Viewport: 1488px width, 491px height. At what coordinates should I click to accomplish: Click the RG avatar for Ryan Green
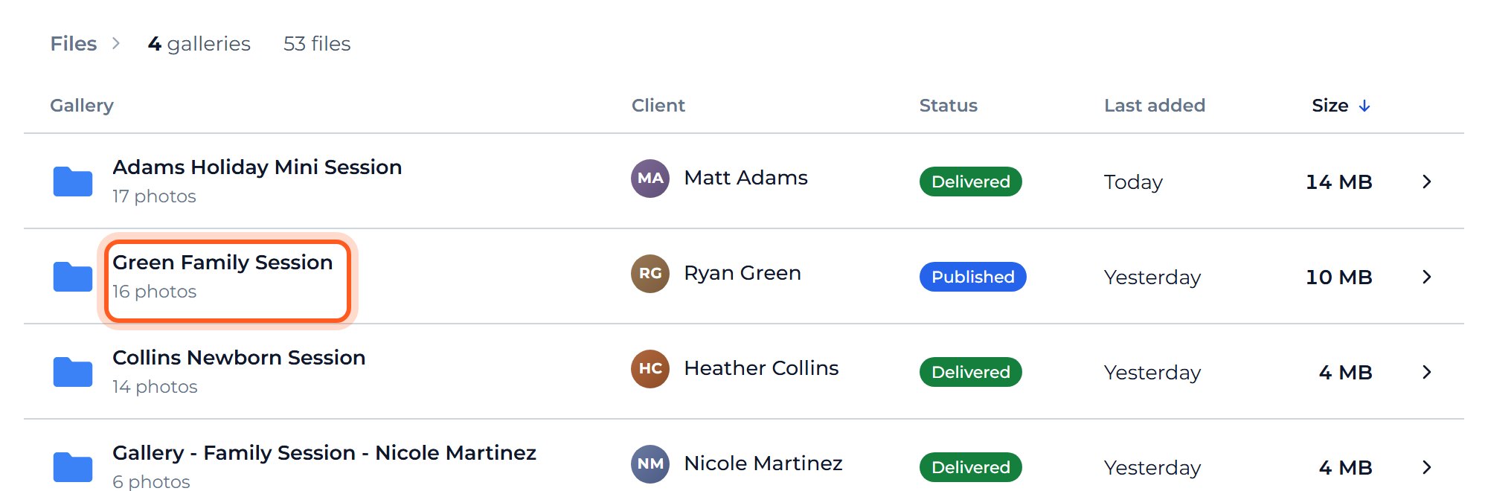[x=650, y=274]
